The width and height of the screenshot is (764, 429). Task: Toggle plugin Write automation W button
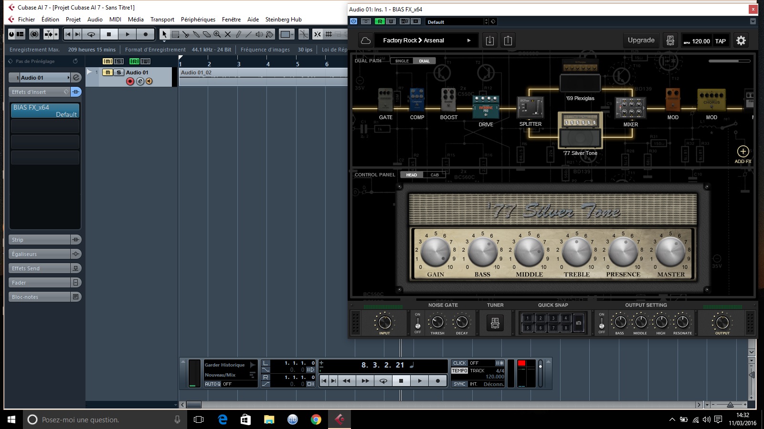click(391, 21)
